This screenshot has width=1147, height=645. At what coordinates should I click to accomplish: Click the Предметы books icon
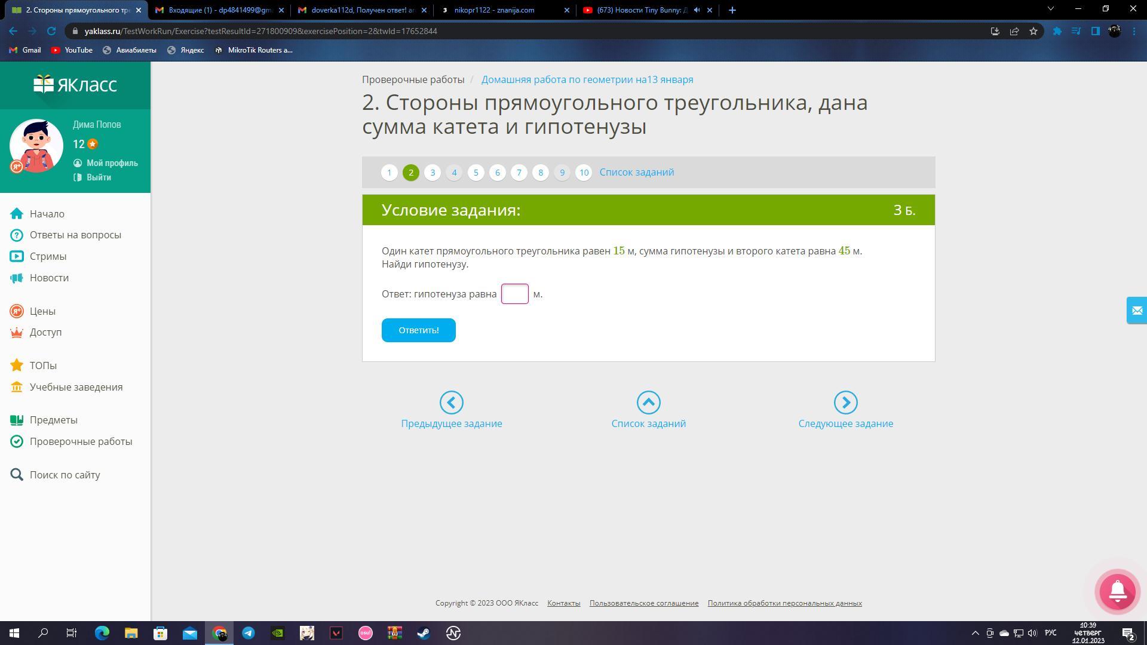point(17,420)
